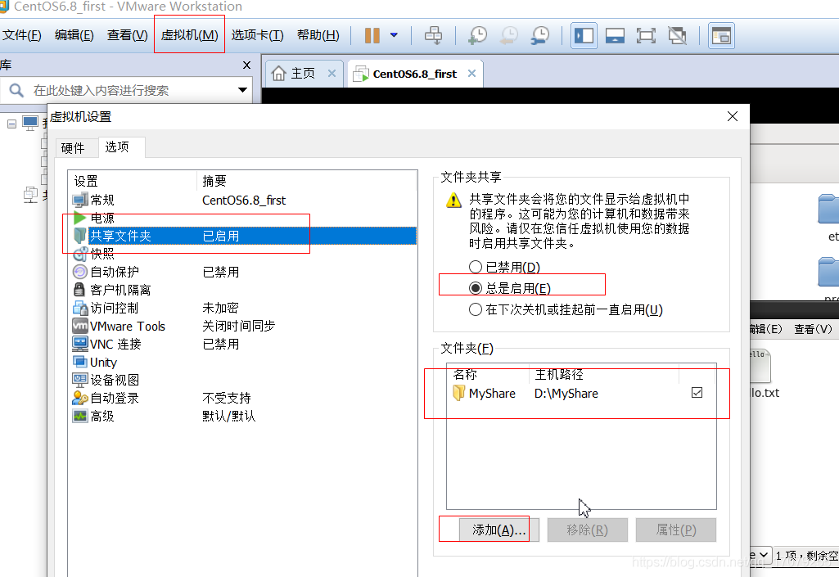Open the power options dropdown arrow
The image size is (839, 577).
[x=394, y=35]
